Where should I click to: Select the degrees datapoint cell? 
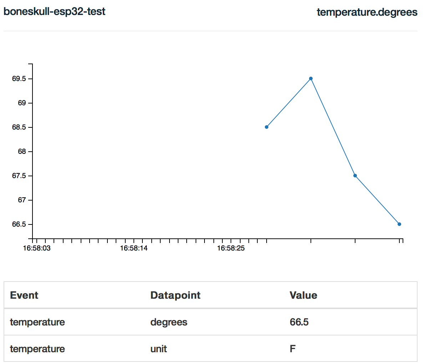[169, 322]
